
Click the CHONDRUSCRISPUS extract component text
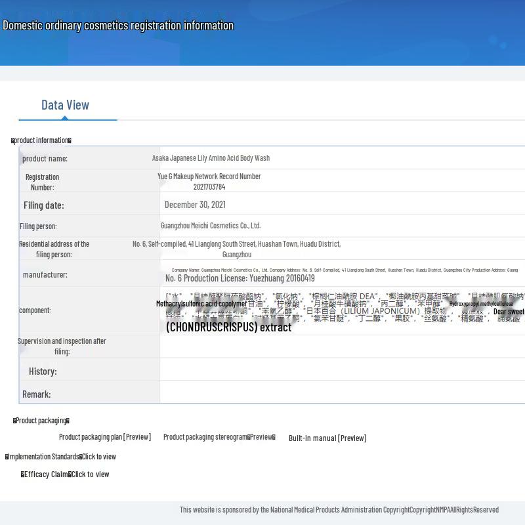pyautogui.click(x=228, y=327)
